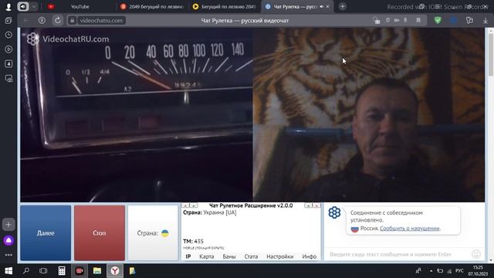Viewport: 494px width, 278px height.
Task: Open the browser profile icon
Action: 8,7
